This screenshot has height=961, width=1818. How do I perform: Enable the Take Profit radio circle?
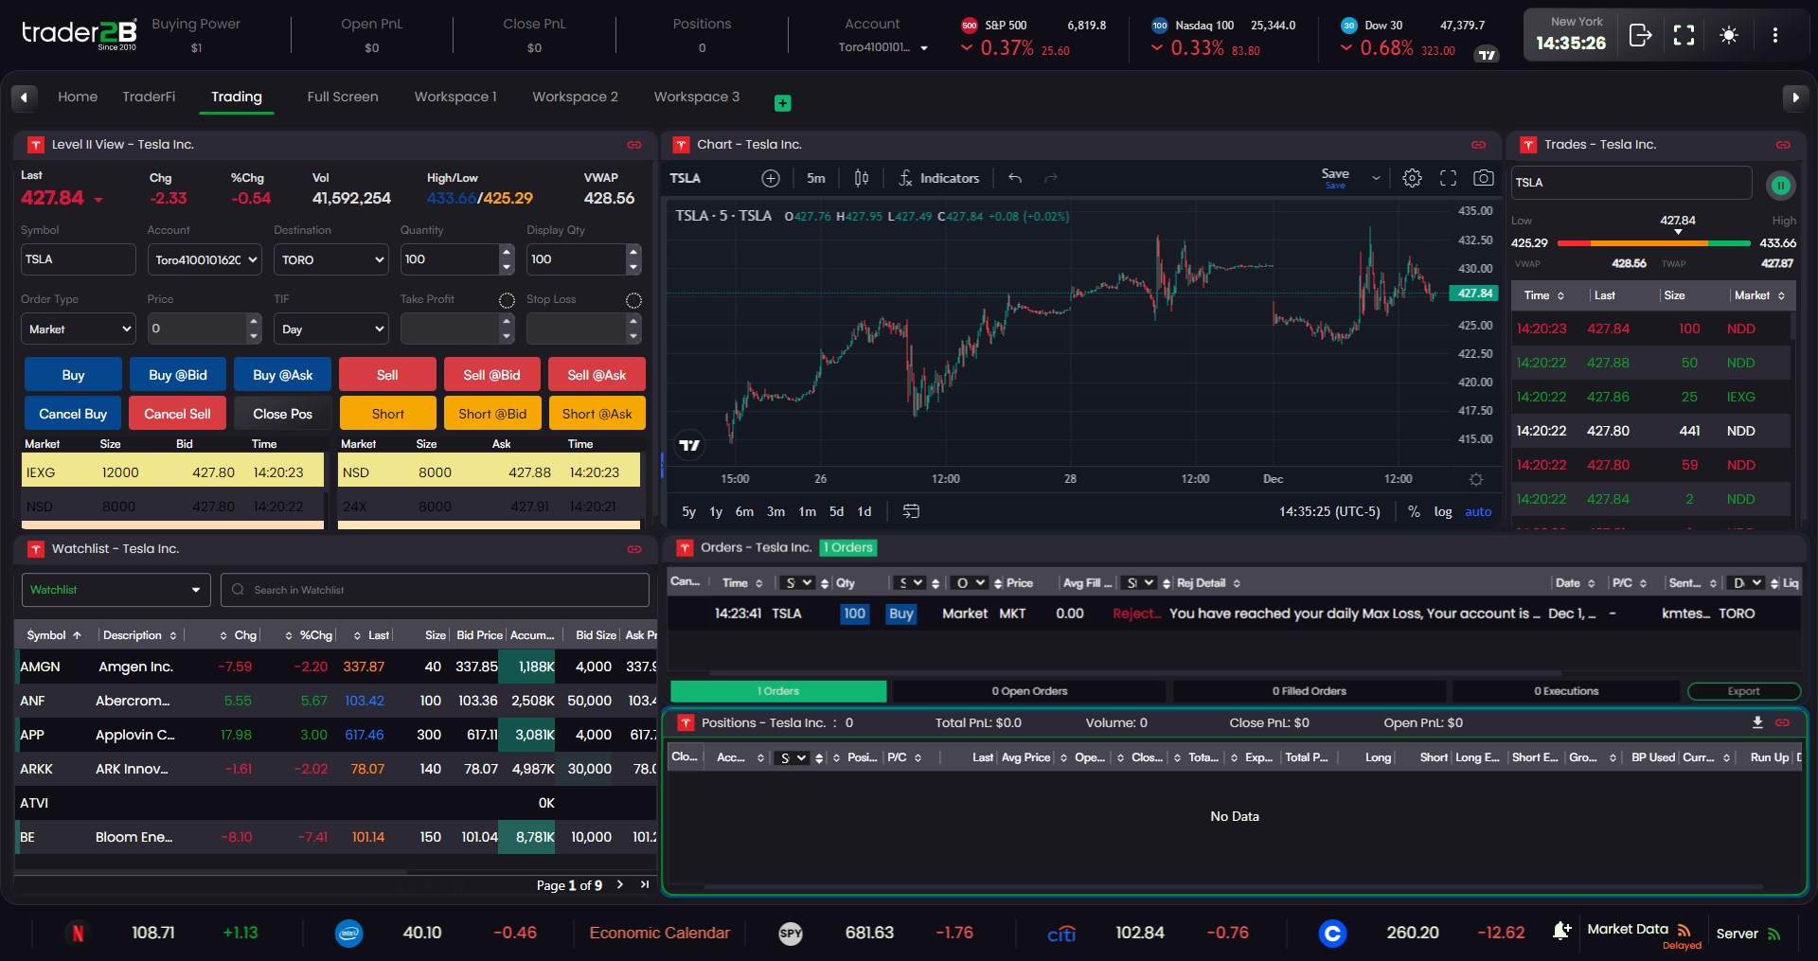tap(507, 300)
